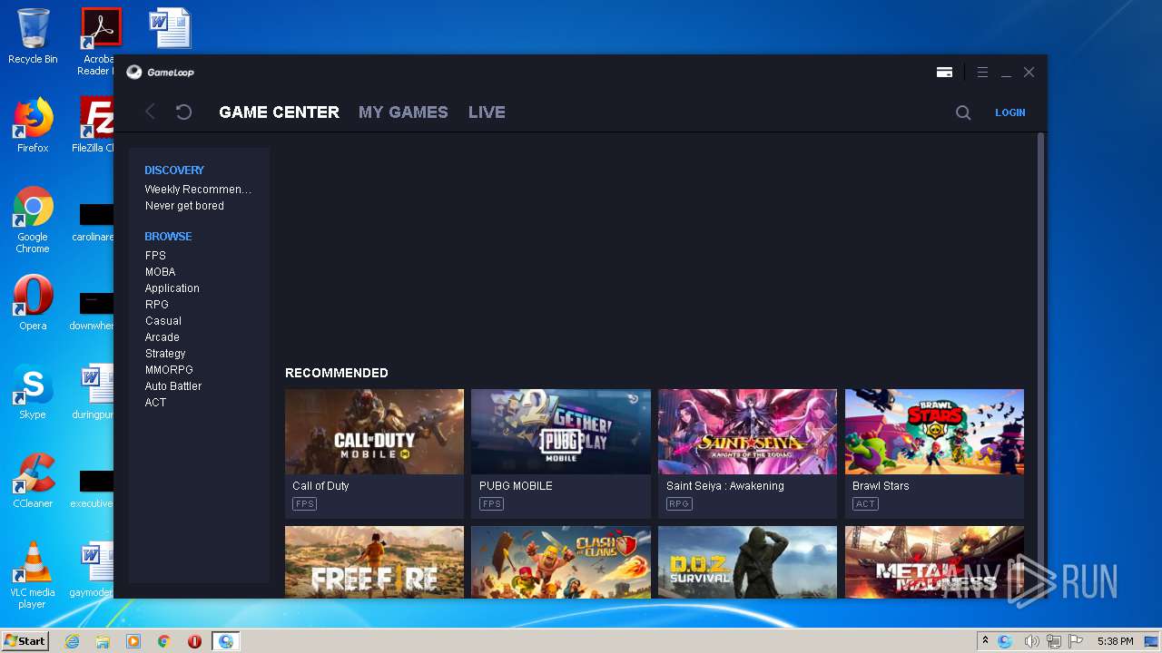
Task: Switch to LIVE tab
Action: tap(487, 112)
